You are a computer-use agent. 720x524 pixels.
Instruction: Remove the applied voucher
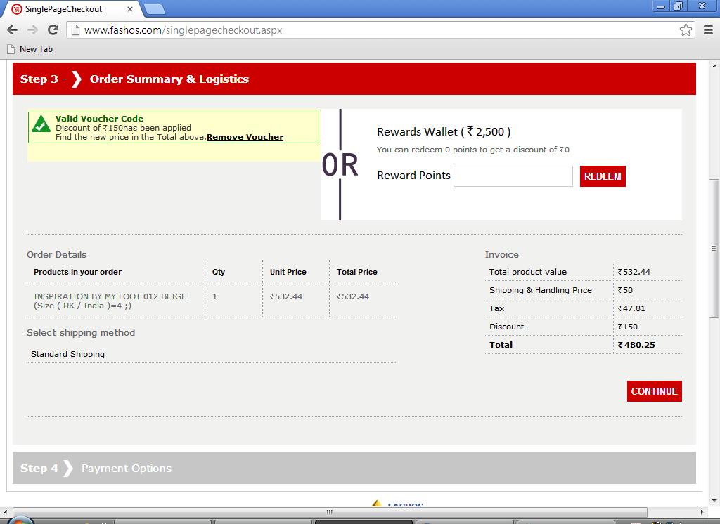click(245, 137)
